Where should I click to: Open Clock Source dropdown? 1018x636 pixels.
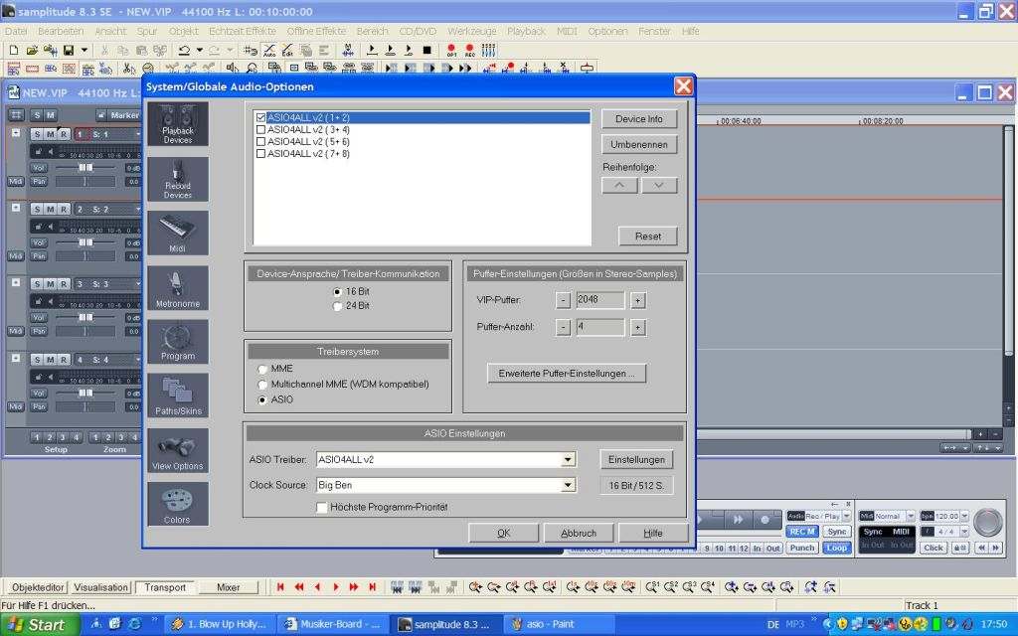568,485
